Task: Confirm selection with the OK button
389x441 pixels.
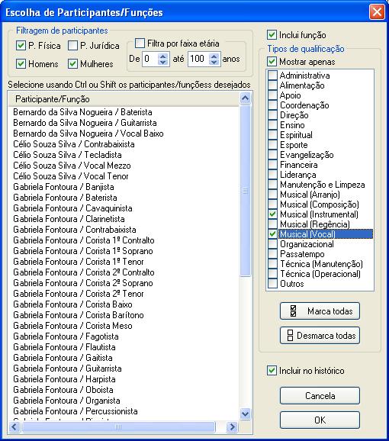Action: pyautogui.click(x=320, y=420)
